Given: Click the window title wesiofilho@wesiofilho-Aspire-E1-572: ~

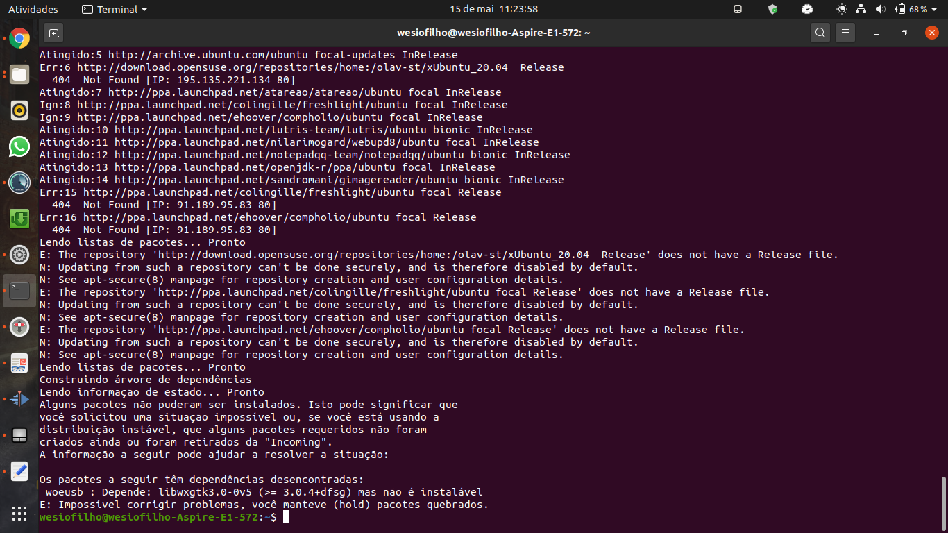Looking at the screenshot, I should click(x=493, y=33).
